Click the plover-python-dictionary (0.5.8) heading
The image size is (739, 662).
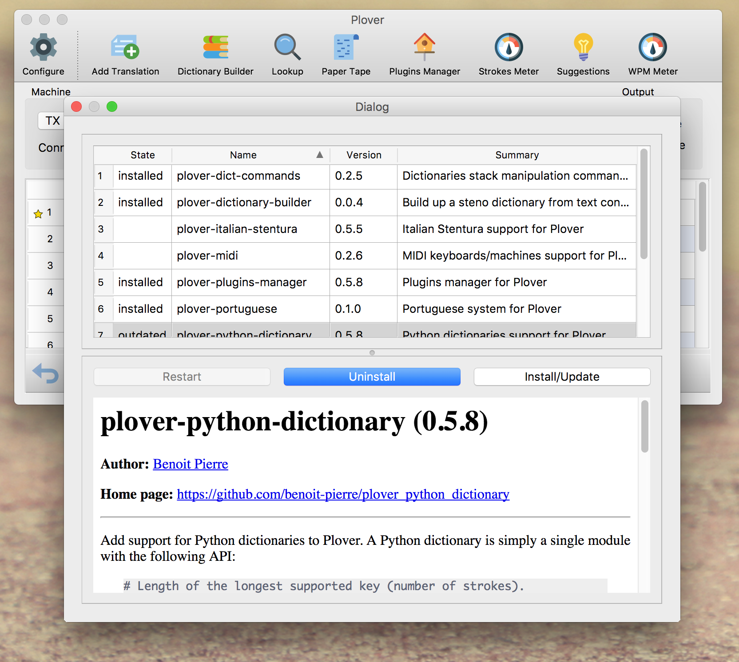click(x=294, y=421)
